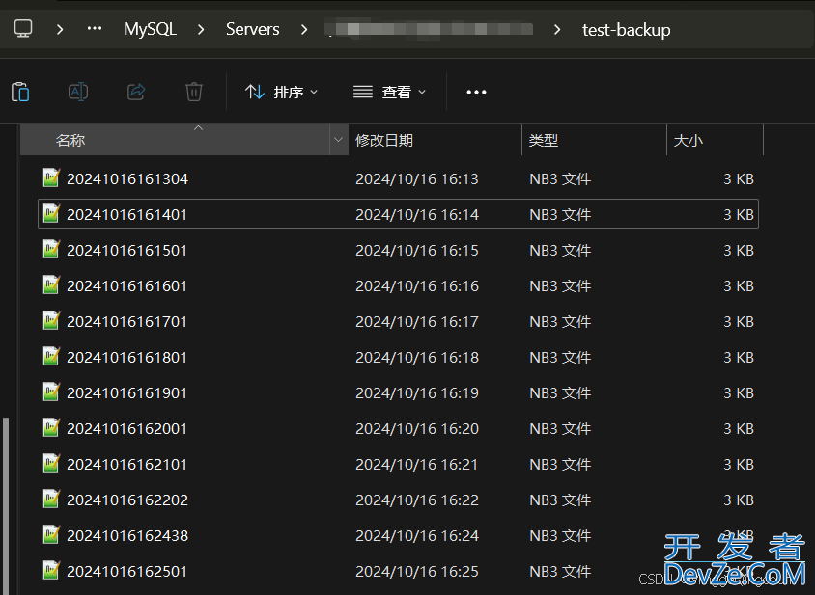Sort by the 大小 column header
The height and width of the screenshot is (595, 815).
[715, 140]
